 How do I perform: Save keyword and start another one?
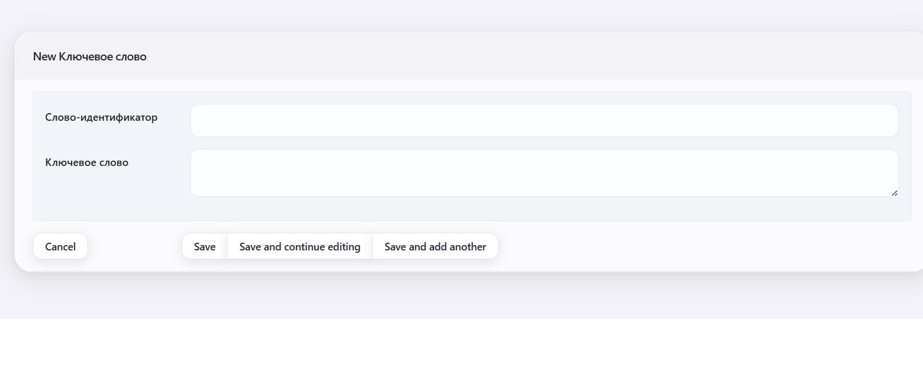[x=435, y=246]
